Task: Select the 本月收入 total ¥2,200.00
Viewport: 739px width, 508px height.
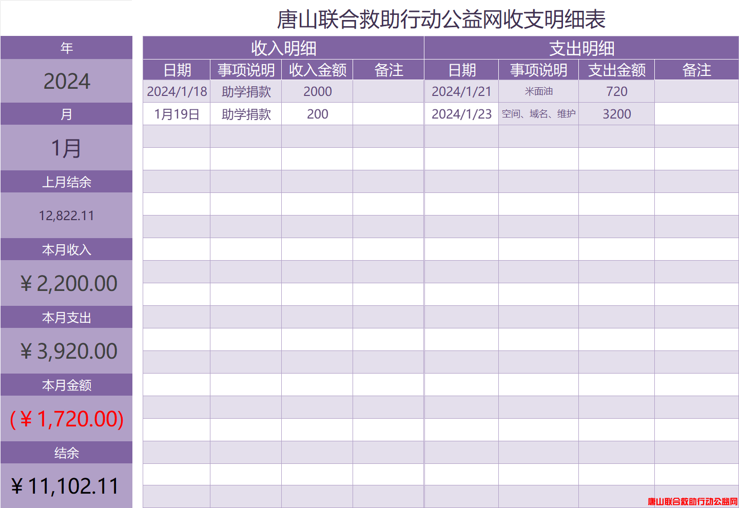Action: coord(67,283)
